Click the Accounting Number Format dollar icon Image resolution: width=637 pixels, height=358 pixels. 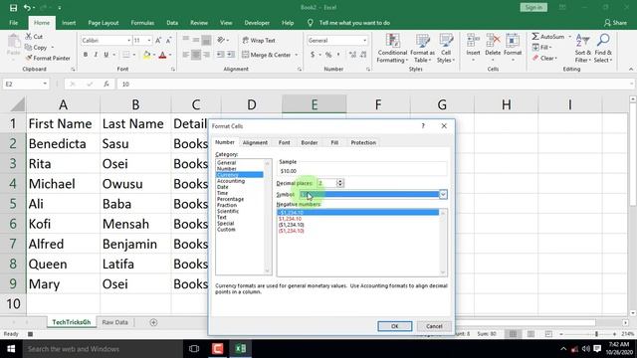tap(312, 55)
